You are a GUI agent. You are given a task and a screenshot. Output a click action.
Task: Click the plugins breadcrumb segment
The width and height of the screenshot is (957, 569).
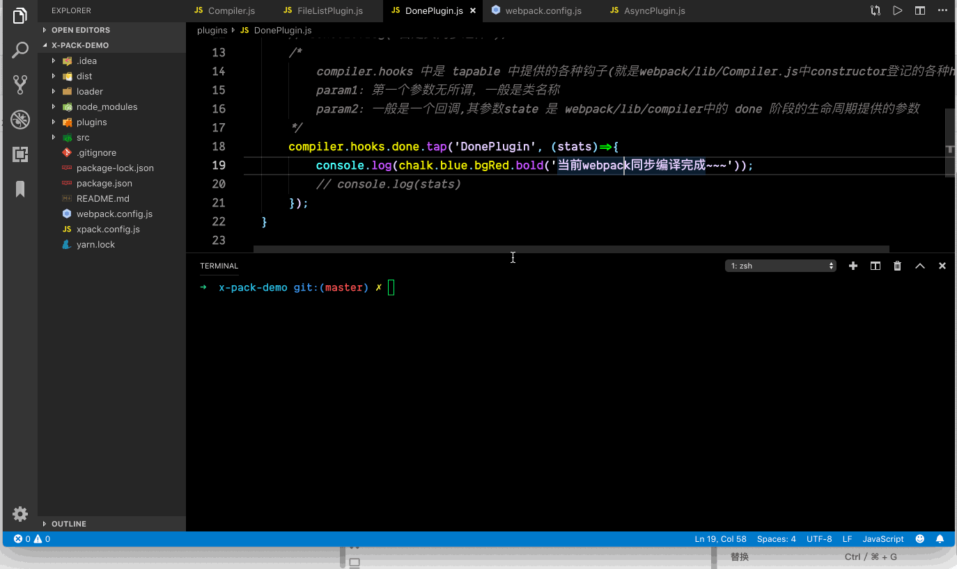[212, 31]
